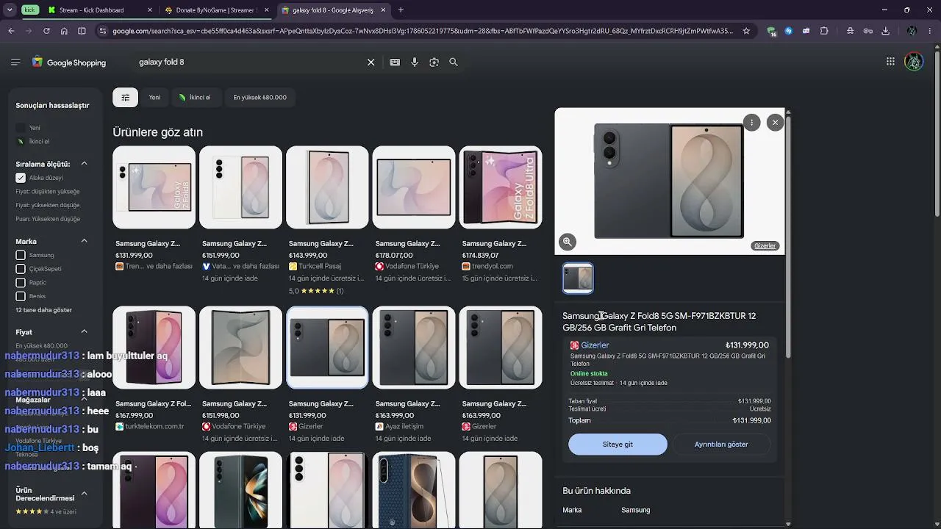Go back to the previous page
This screenshot has width=941, height=529.
(11, 31)
